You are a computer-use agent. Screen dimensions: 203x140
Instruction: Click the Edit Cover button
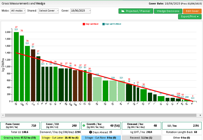coord(192,11)
